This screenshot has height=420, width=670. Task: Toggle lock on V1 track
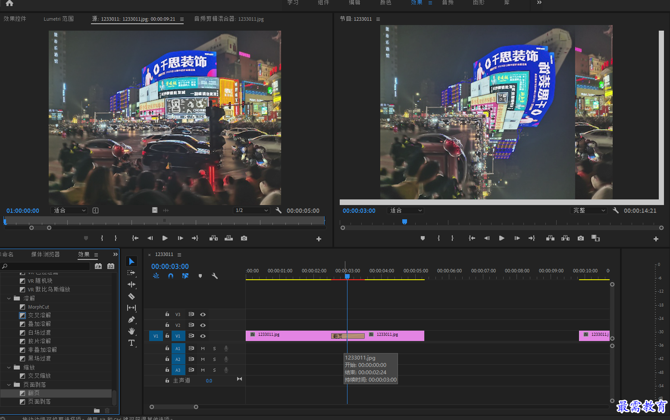(x=167, y=336)
